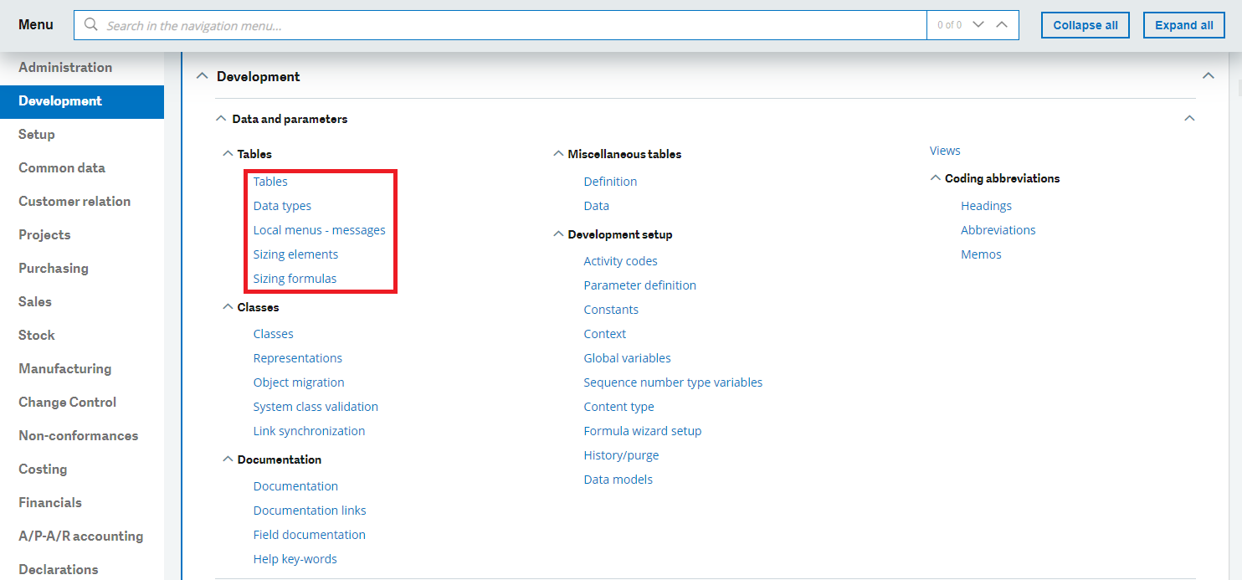Open Sequence number type variables link
This screenshot has width=1242, height=580.
(674, 382)
